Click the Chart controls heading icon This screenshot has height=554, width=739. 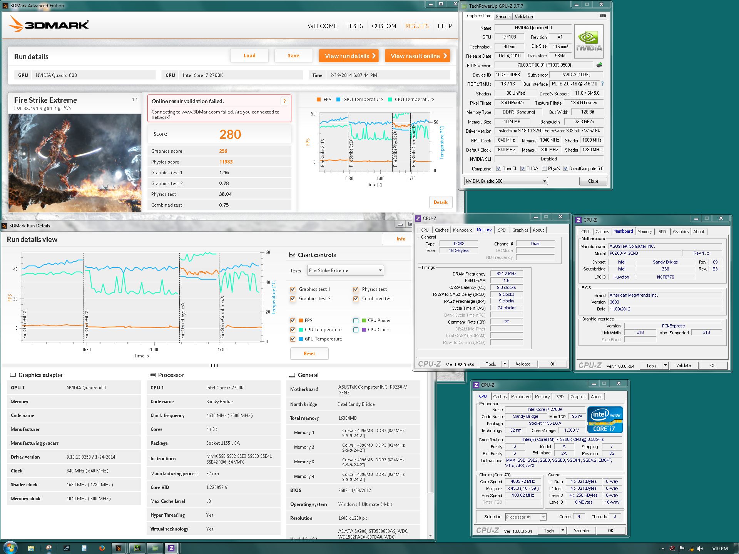[292, 255]
